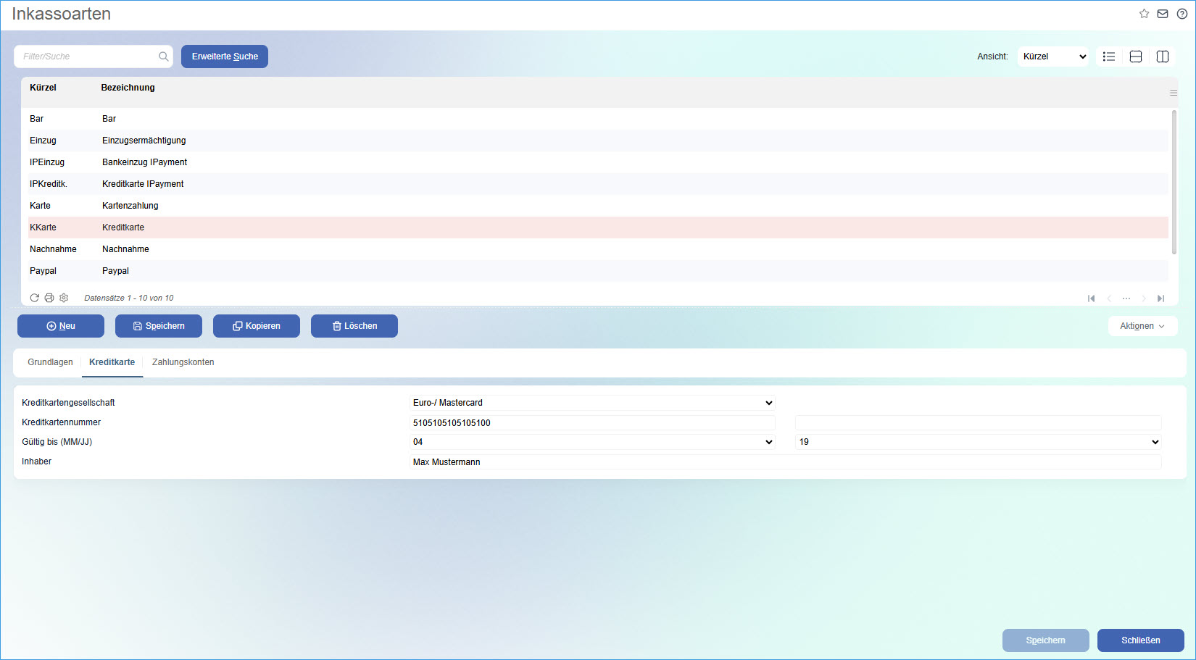The image size is (1196, 660).
Task: Select the Kreditkarte IPayment row
Action: point(598,184)
